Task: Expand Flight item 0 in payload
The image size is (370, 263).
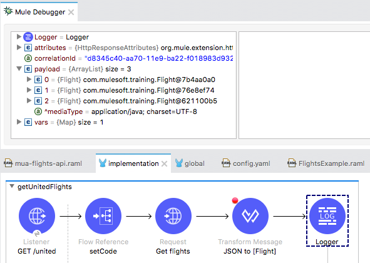Action: pyautogui.click(x=29, y=80)
